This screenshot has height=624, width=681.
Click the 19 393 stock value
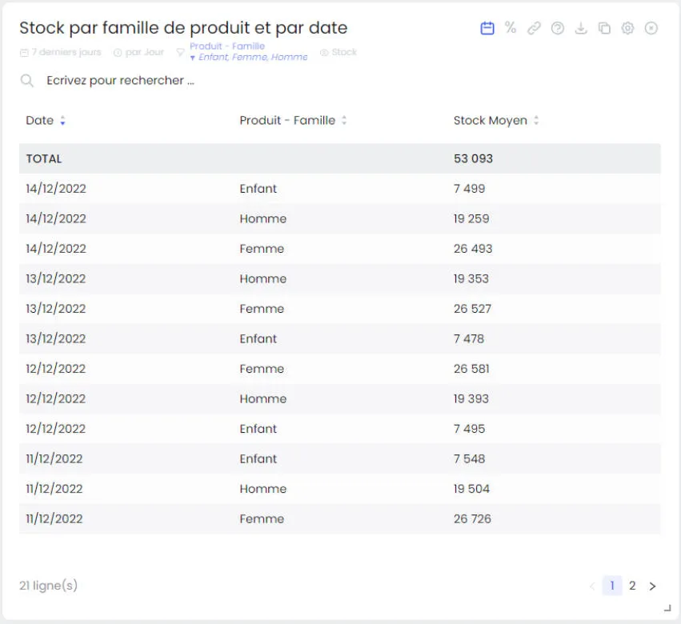click(x=471, y=398)
